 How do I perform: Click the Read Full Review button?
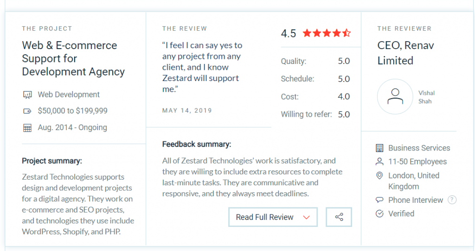273,217
